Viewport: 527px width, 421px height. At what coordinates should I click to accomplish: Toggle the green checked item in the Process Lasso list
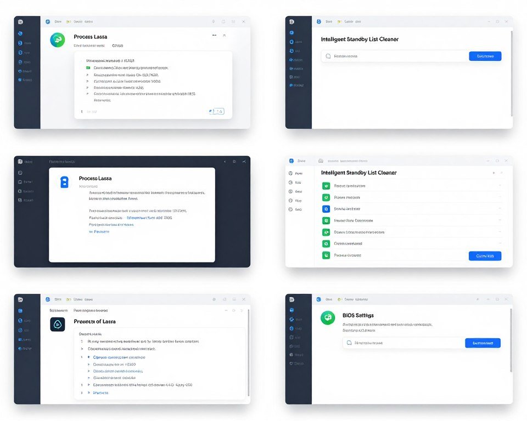click(88, 68)
